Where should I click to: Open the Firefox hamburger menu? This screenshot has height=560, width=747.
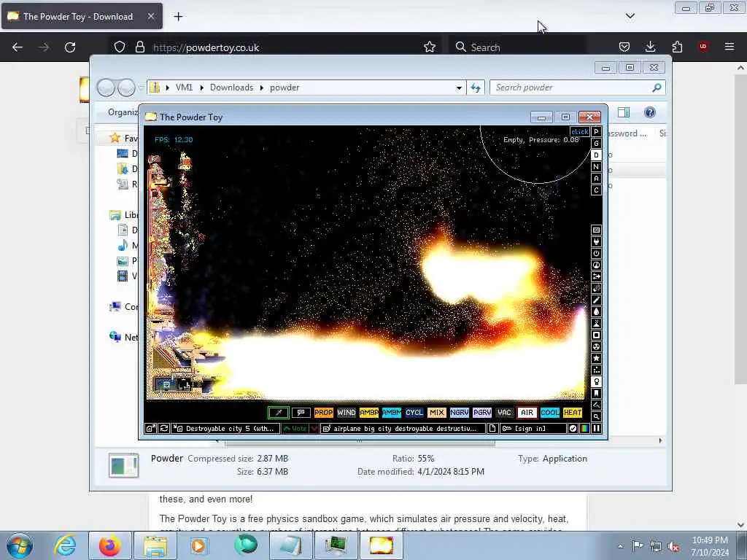coord(729,47)
